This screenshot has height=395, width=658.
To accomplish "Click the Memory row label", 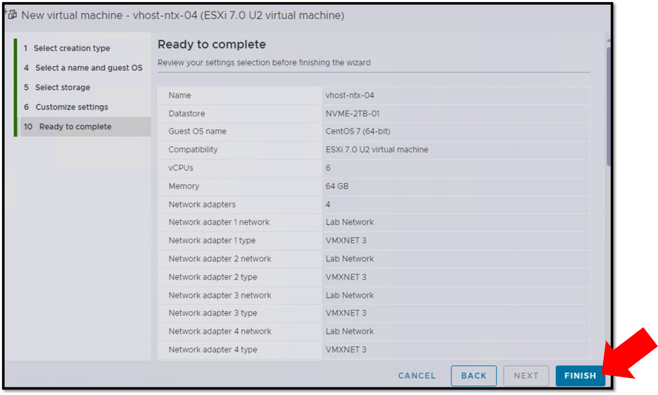I will (184, 187).
